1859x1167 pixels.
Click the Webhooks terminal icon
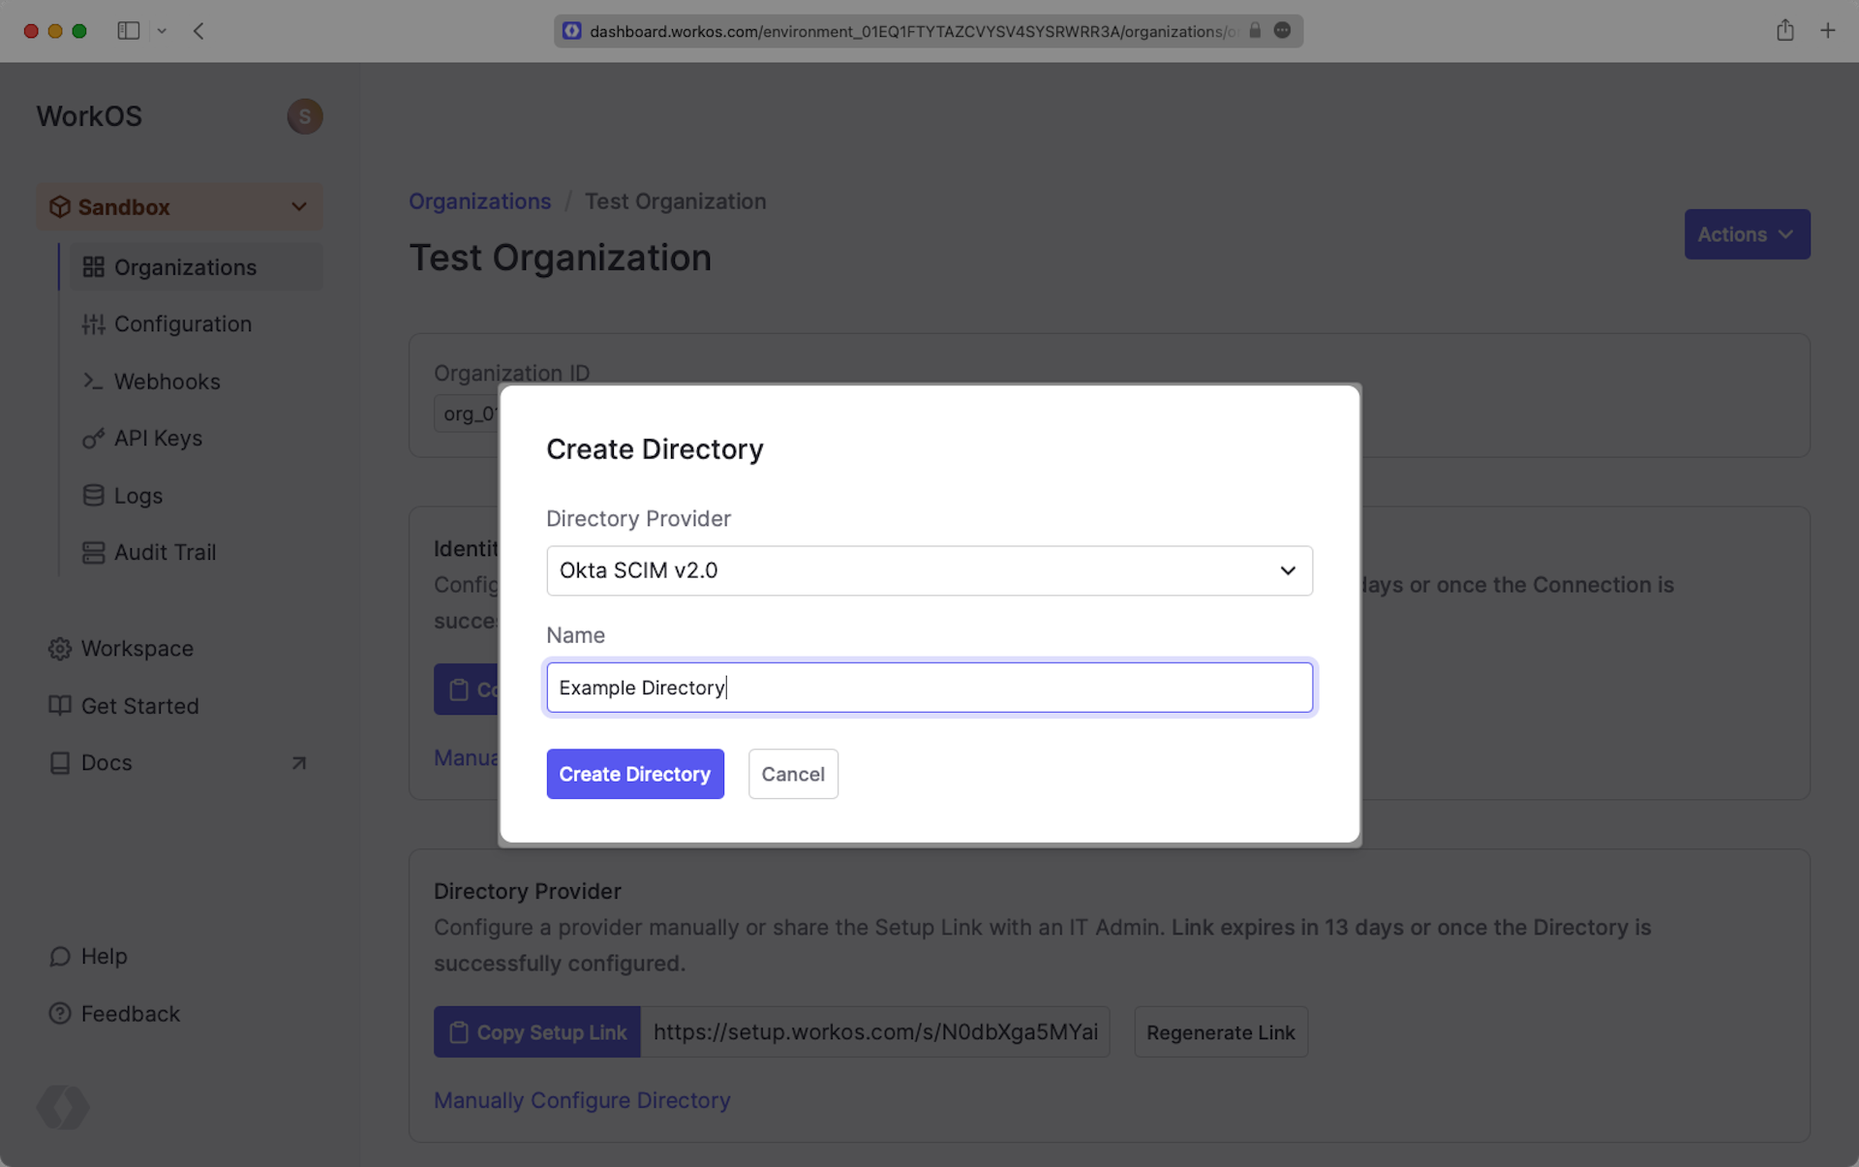93,382
